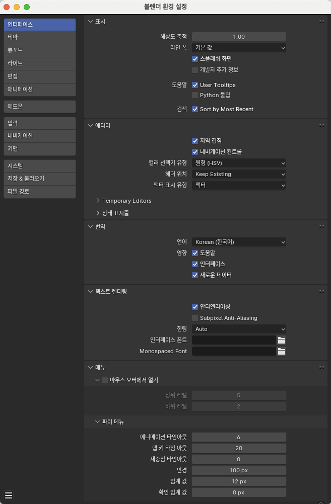Click the 하위 레벨 value field
The width and height of the screenshot is (331, 504).
(x=239, y=406)
